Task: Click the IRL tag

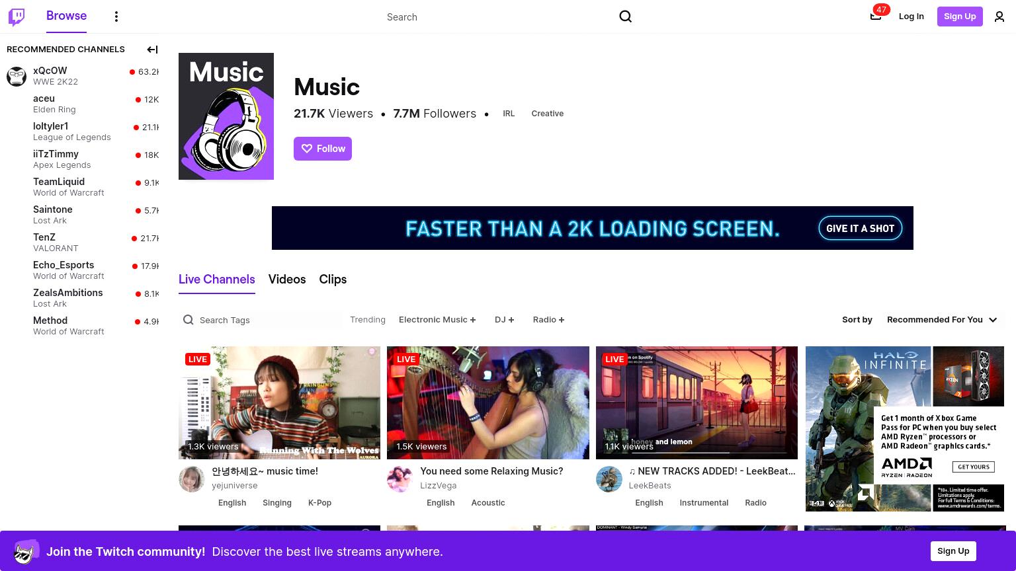Action: coord(509,114)
